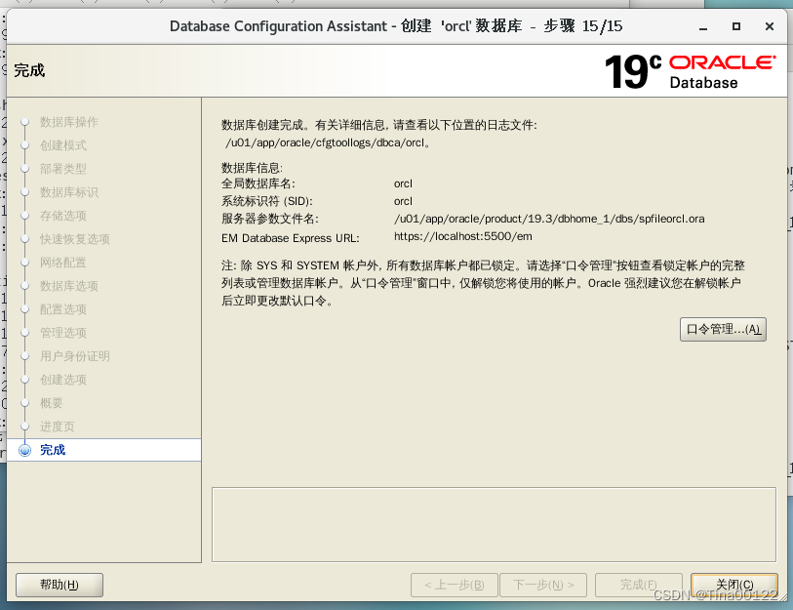
Task: Close the window with the title bar X
Action: coord(770,26)
